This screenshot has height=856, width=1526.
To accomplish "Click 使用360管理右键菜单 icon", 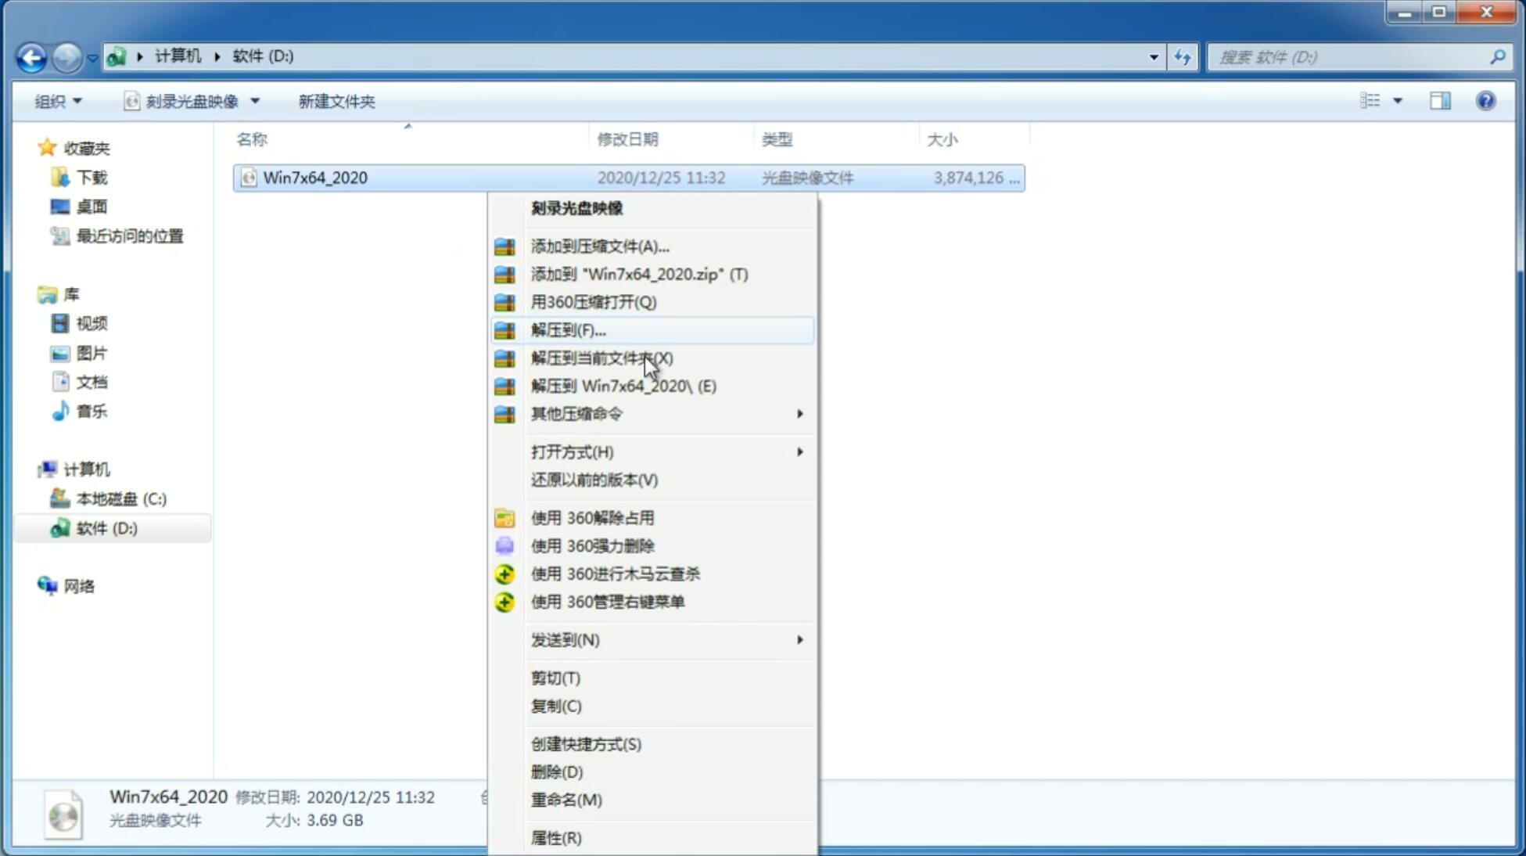I will [x=504, y=601].
